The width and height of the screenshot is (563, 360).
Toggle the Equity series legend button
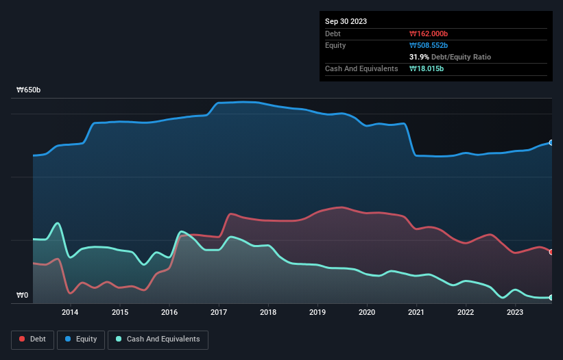(81, 339)
